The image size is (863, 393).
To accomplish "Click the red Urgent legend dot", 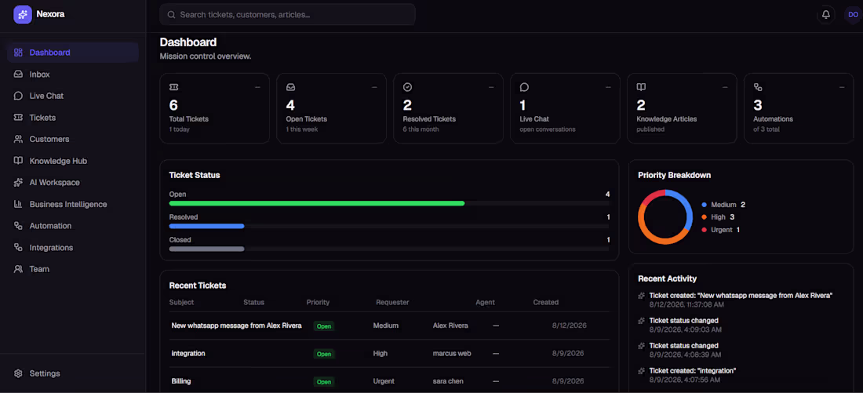I will click(704, 230).
